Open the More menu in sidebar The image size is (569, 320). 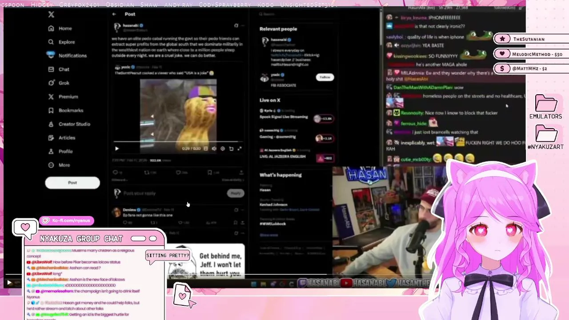click(51, 165)
